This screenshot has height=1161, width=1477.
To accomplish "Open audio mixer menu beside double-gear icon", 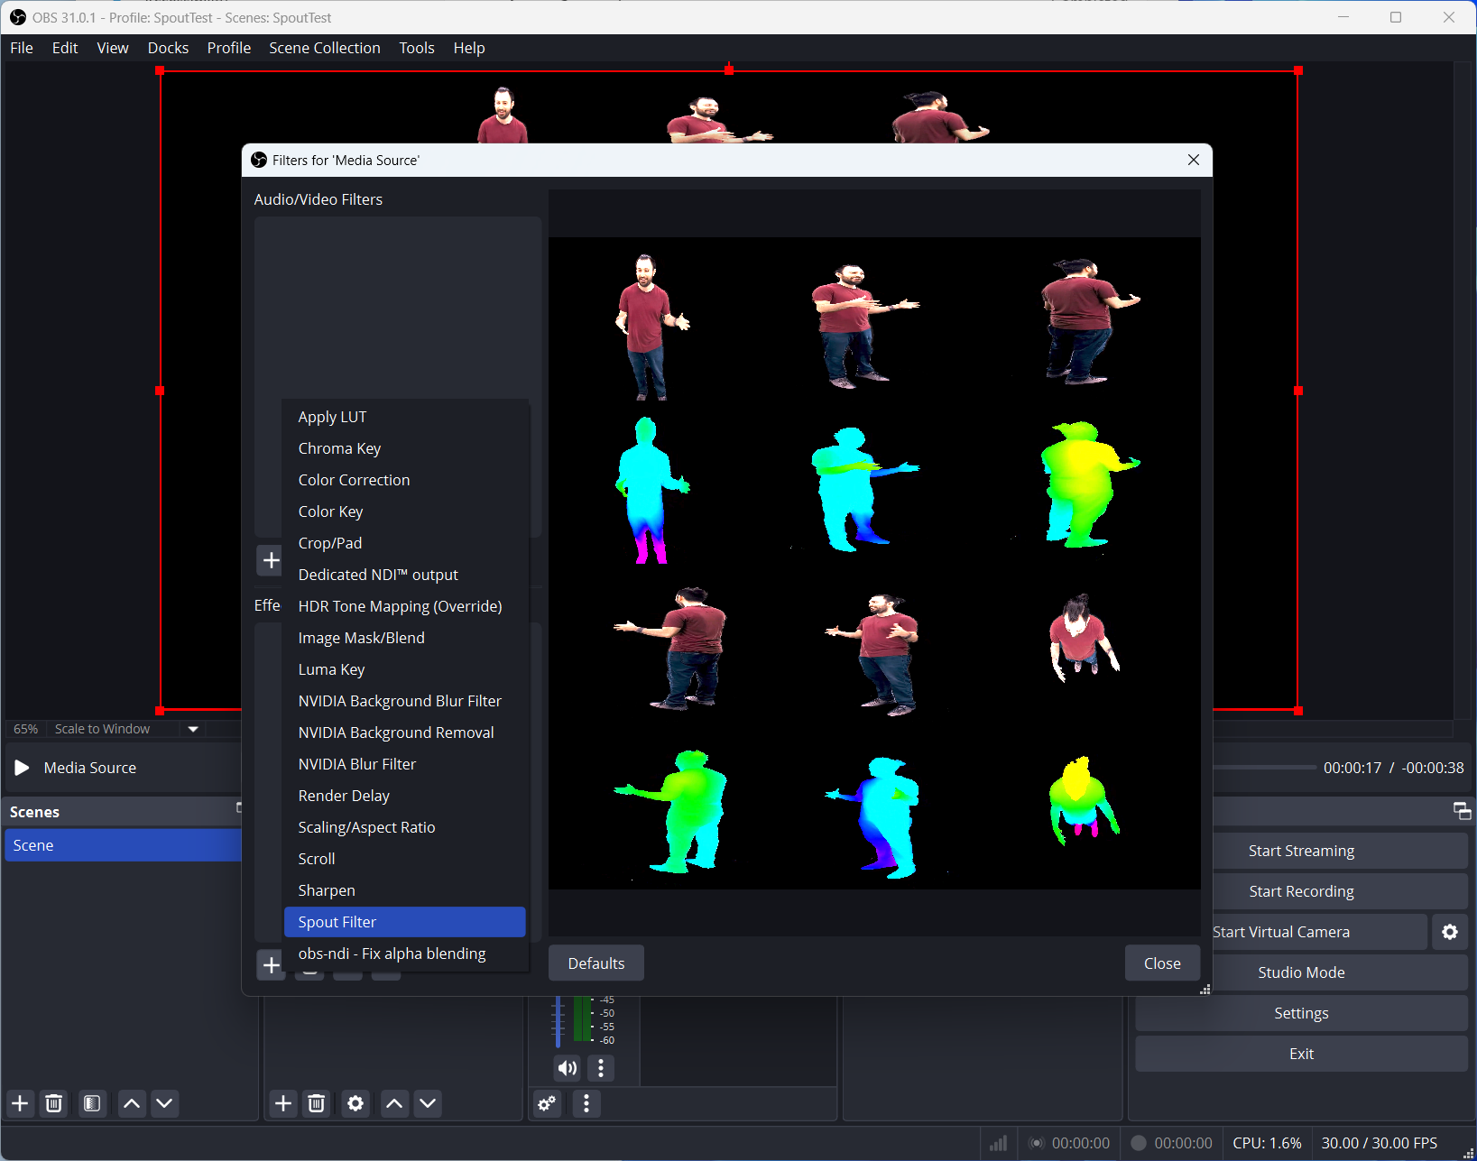I will [x=586, y=1103].
